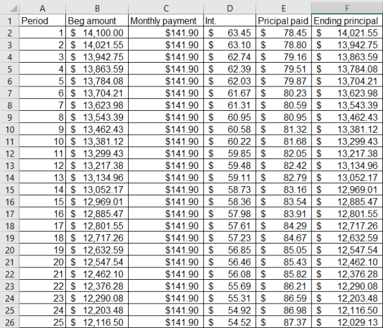Screen dimensions: 383x328
Task: Select the highlighted column F header
Action: [347, 9]
